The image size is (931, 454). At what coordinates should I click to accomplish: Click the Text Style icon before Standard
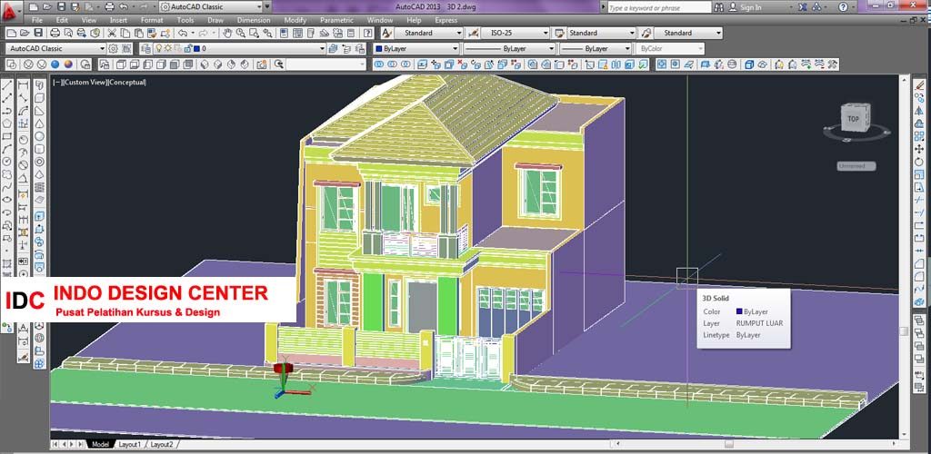coord(386,34)
